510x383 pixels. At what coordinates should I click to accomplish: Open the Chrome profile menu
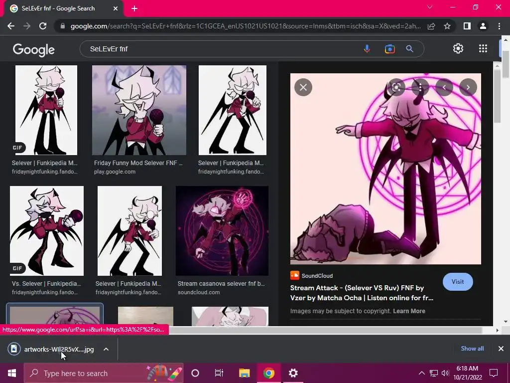[x=483, y=26]
